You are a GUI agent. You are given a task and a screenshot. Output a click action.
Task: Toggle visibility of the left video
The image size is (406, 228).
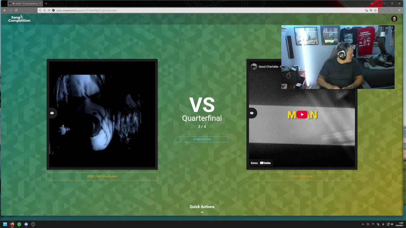click(x=52, y=113)
